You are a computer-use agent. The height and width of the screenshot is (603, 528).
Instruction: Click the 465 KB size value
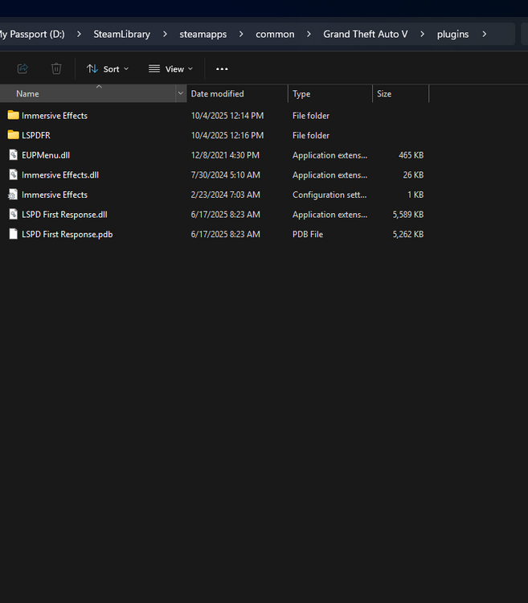(x=411, y=155)
